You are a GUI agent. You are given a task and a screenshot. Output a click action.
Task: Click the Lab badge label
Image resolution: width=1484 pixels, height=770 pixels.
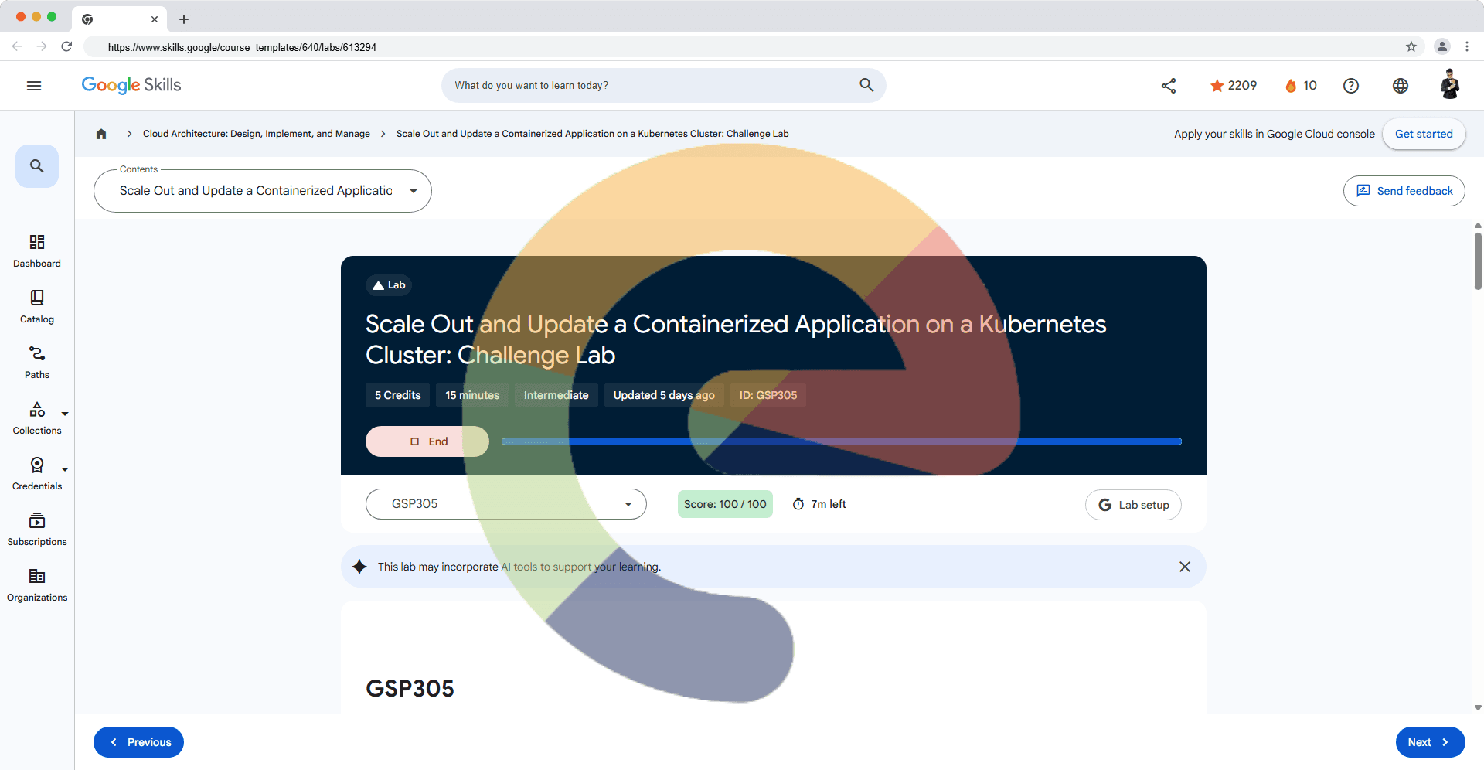pyautogui.click(x=389, y=285)
